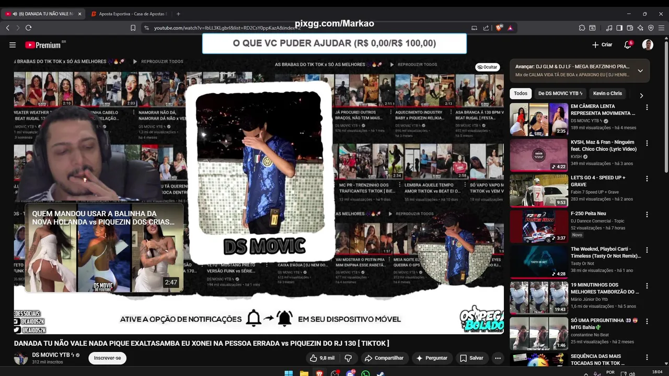Like the video with 9,8 mil
The height and width of the screenshot is (376, 669).
point(322,358)
